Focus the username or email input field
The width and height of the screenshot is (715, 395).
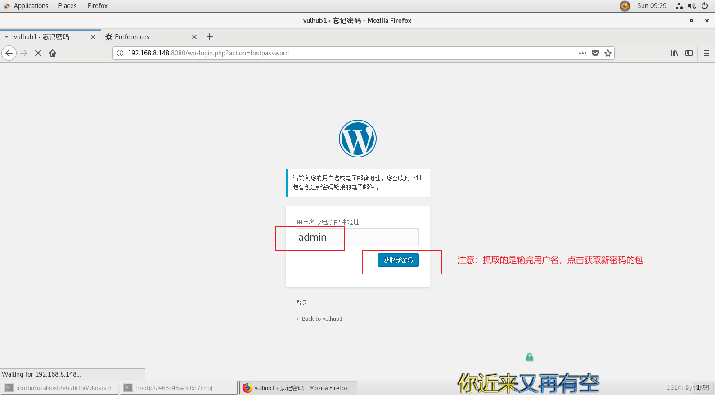(x=358, y=237)
